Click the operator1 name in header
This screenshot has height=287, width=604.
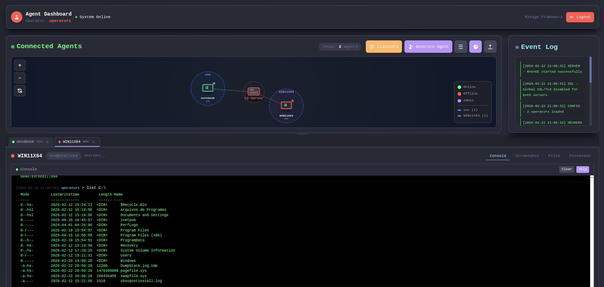[60, 21]
